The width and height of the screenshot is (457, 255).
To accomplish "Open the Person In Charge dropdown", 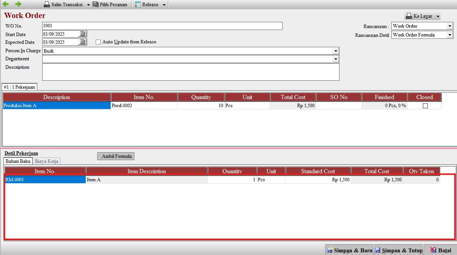I will (336, 51).
